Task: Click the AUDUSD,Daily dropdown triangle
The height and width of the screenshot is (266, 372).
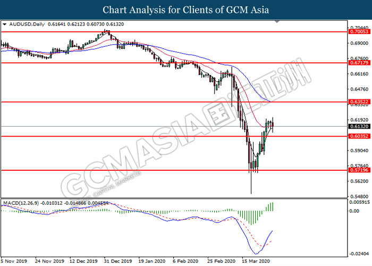Action: tap(4, 24)
